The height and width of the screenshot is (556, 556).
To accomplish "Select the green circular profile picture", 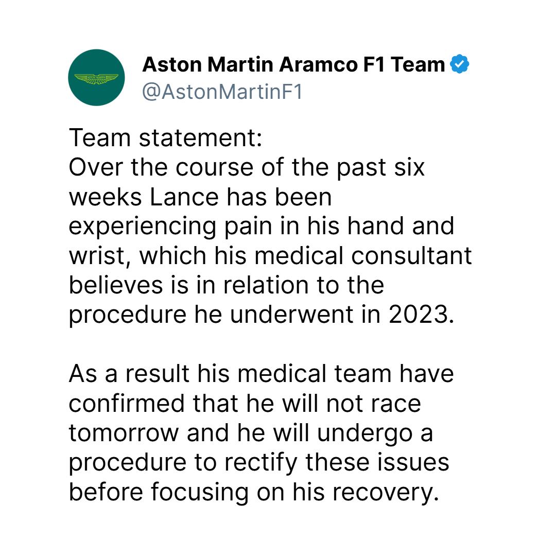I will coord(97,77).
